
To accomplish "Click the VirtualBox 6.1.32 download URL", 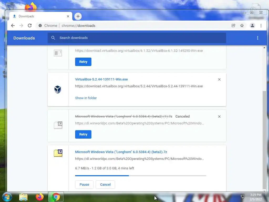I will pos(139,51).
